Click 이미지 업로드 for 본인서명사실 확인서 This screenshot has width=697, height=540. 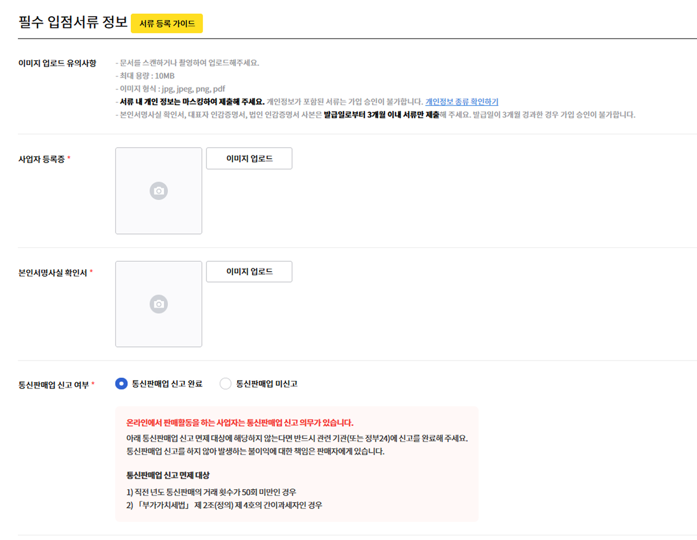pyautogui.click(x=249, y=272)
